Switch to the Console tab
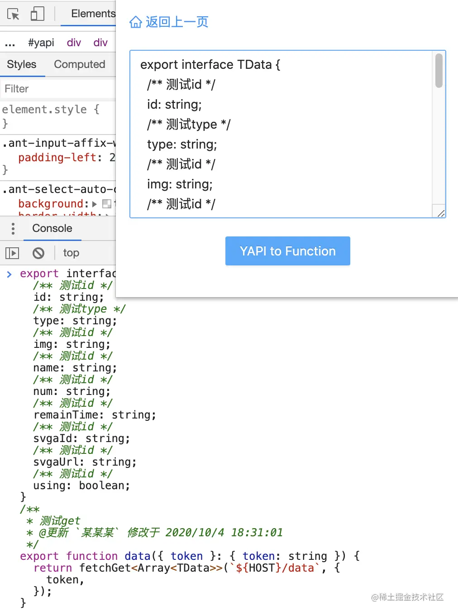The height and width of the screenshot is (616, 458). coord(52,228)
